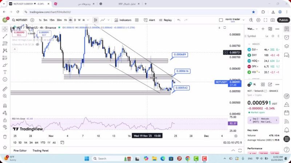Toggle fullscreen mode for chart
Screen dimensions: 291x163
click(266, 20)
